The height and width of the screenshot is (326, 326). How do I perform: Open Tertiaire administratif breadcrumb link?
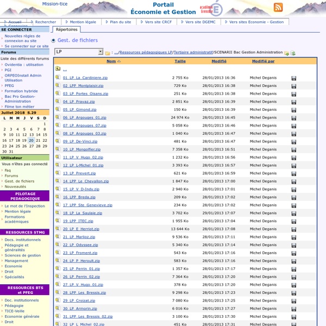193,52
